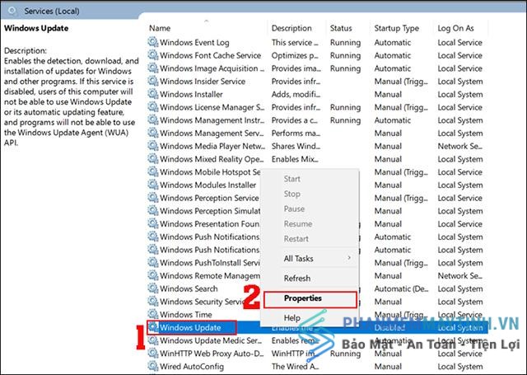Click the gear icon beside Windows Installer
The image size is (527, 375).
[x=153, y=94]
